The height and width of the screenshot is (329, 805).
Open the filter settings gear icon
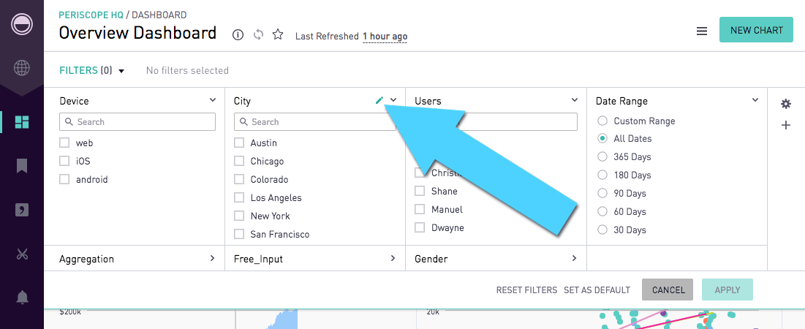(x=786, y=104)
